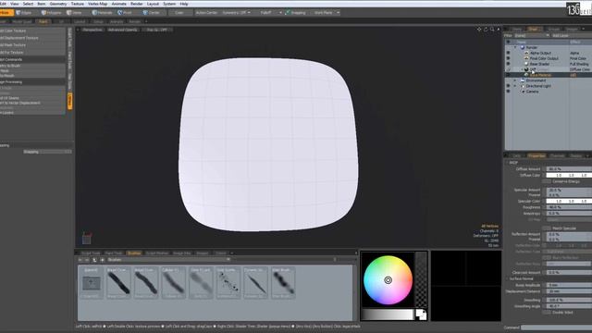Pick a hue on the color wheel
This screenshot has width=592, height=333.
pos(388,280)
